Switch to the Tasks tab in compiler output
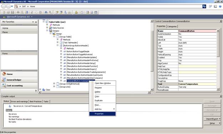This screenshot has height=134, width=223. tap(46, 101)
